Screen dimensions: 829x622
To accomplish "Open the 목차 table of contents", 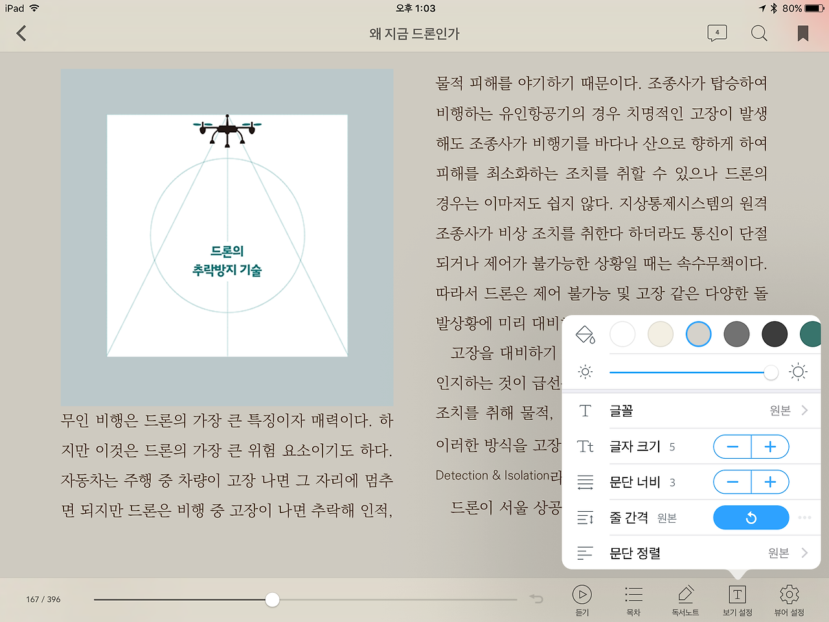I will [633, 600].
